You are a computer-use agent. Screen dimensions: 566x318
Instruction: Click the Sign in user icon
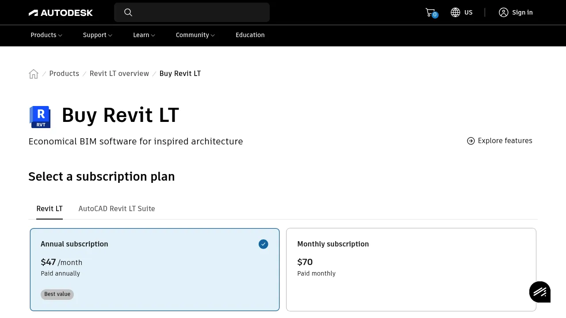click(504, 12)
